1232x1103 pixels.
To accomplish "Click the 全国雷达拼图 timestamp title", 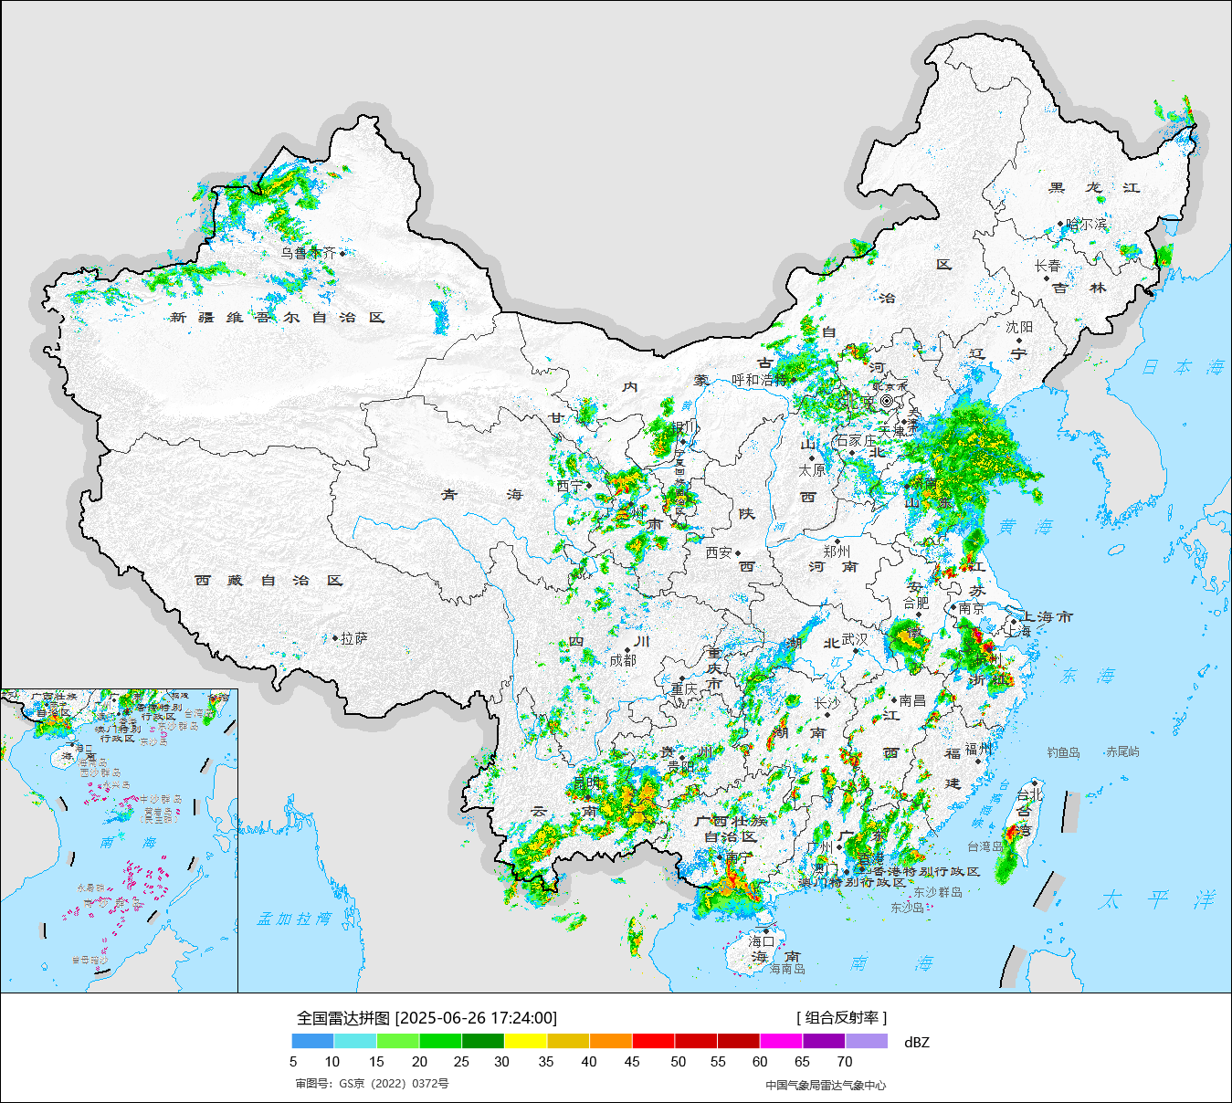I will coord(426,1018).
